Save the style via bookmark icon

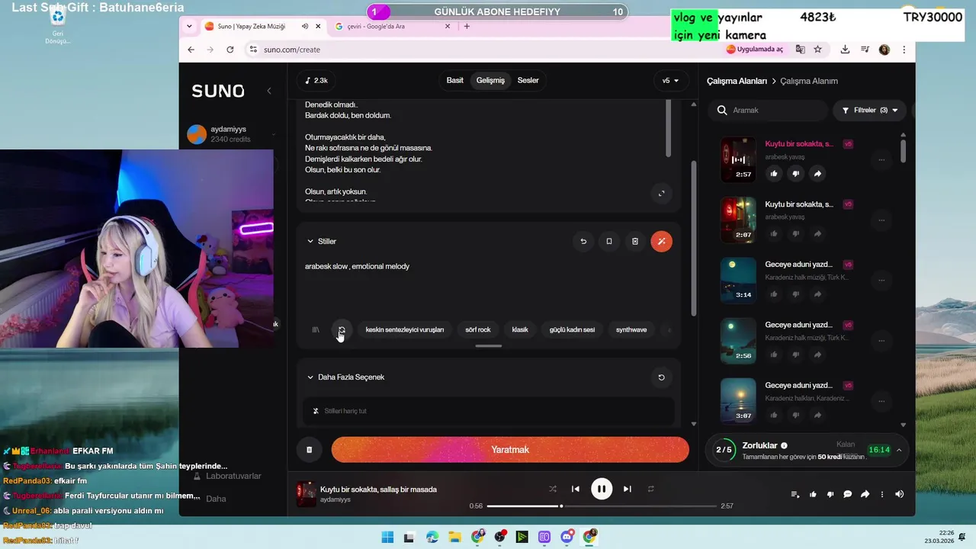[x=608, y=241]
